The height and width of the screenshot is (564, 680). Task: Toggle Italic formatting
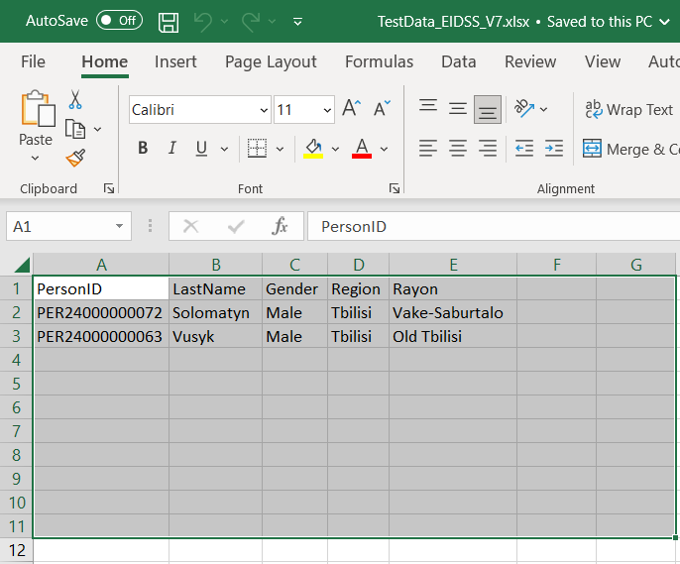[171, 149]
